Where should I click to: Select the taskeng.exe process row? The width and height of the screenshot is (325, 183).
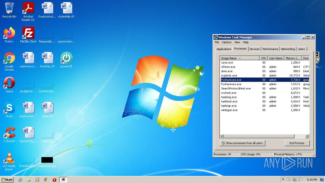265,97
